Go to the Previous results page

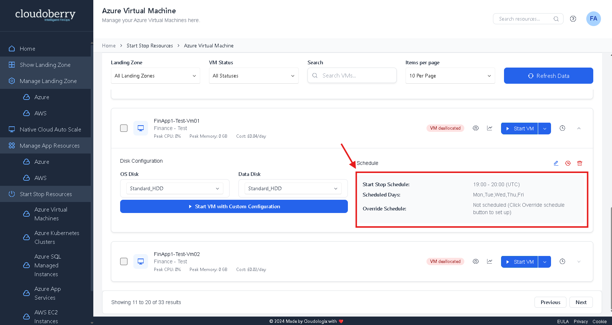tap(550, 302)
